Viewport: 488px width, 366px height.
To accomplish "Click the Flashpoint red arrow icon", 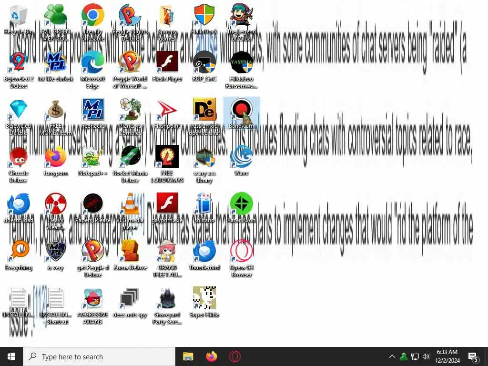I will (167, 110).
